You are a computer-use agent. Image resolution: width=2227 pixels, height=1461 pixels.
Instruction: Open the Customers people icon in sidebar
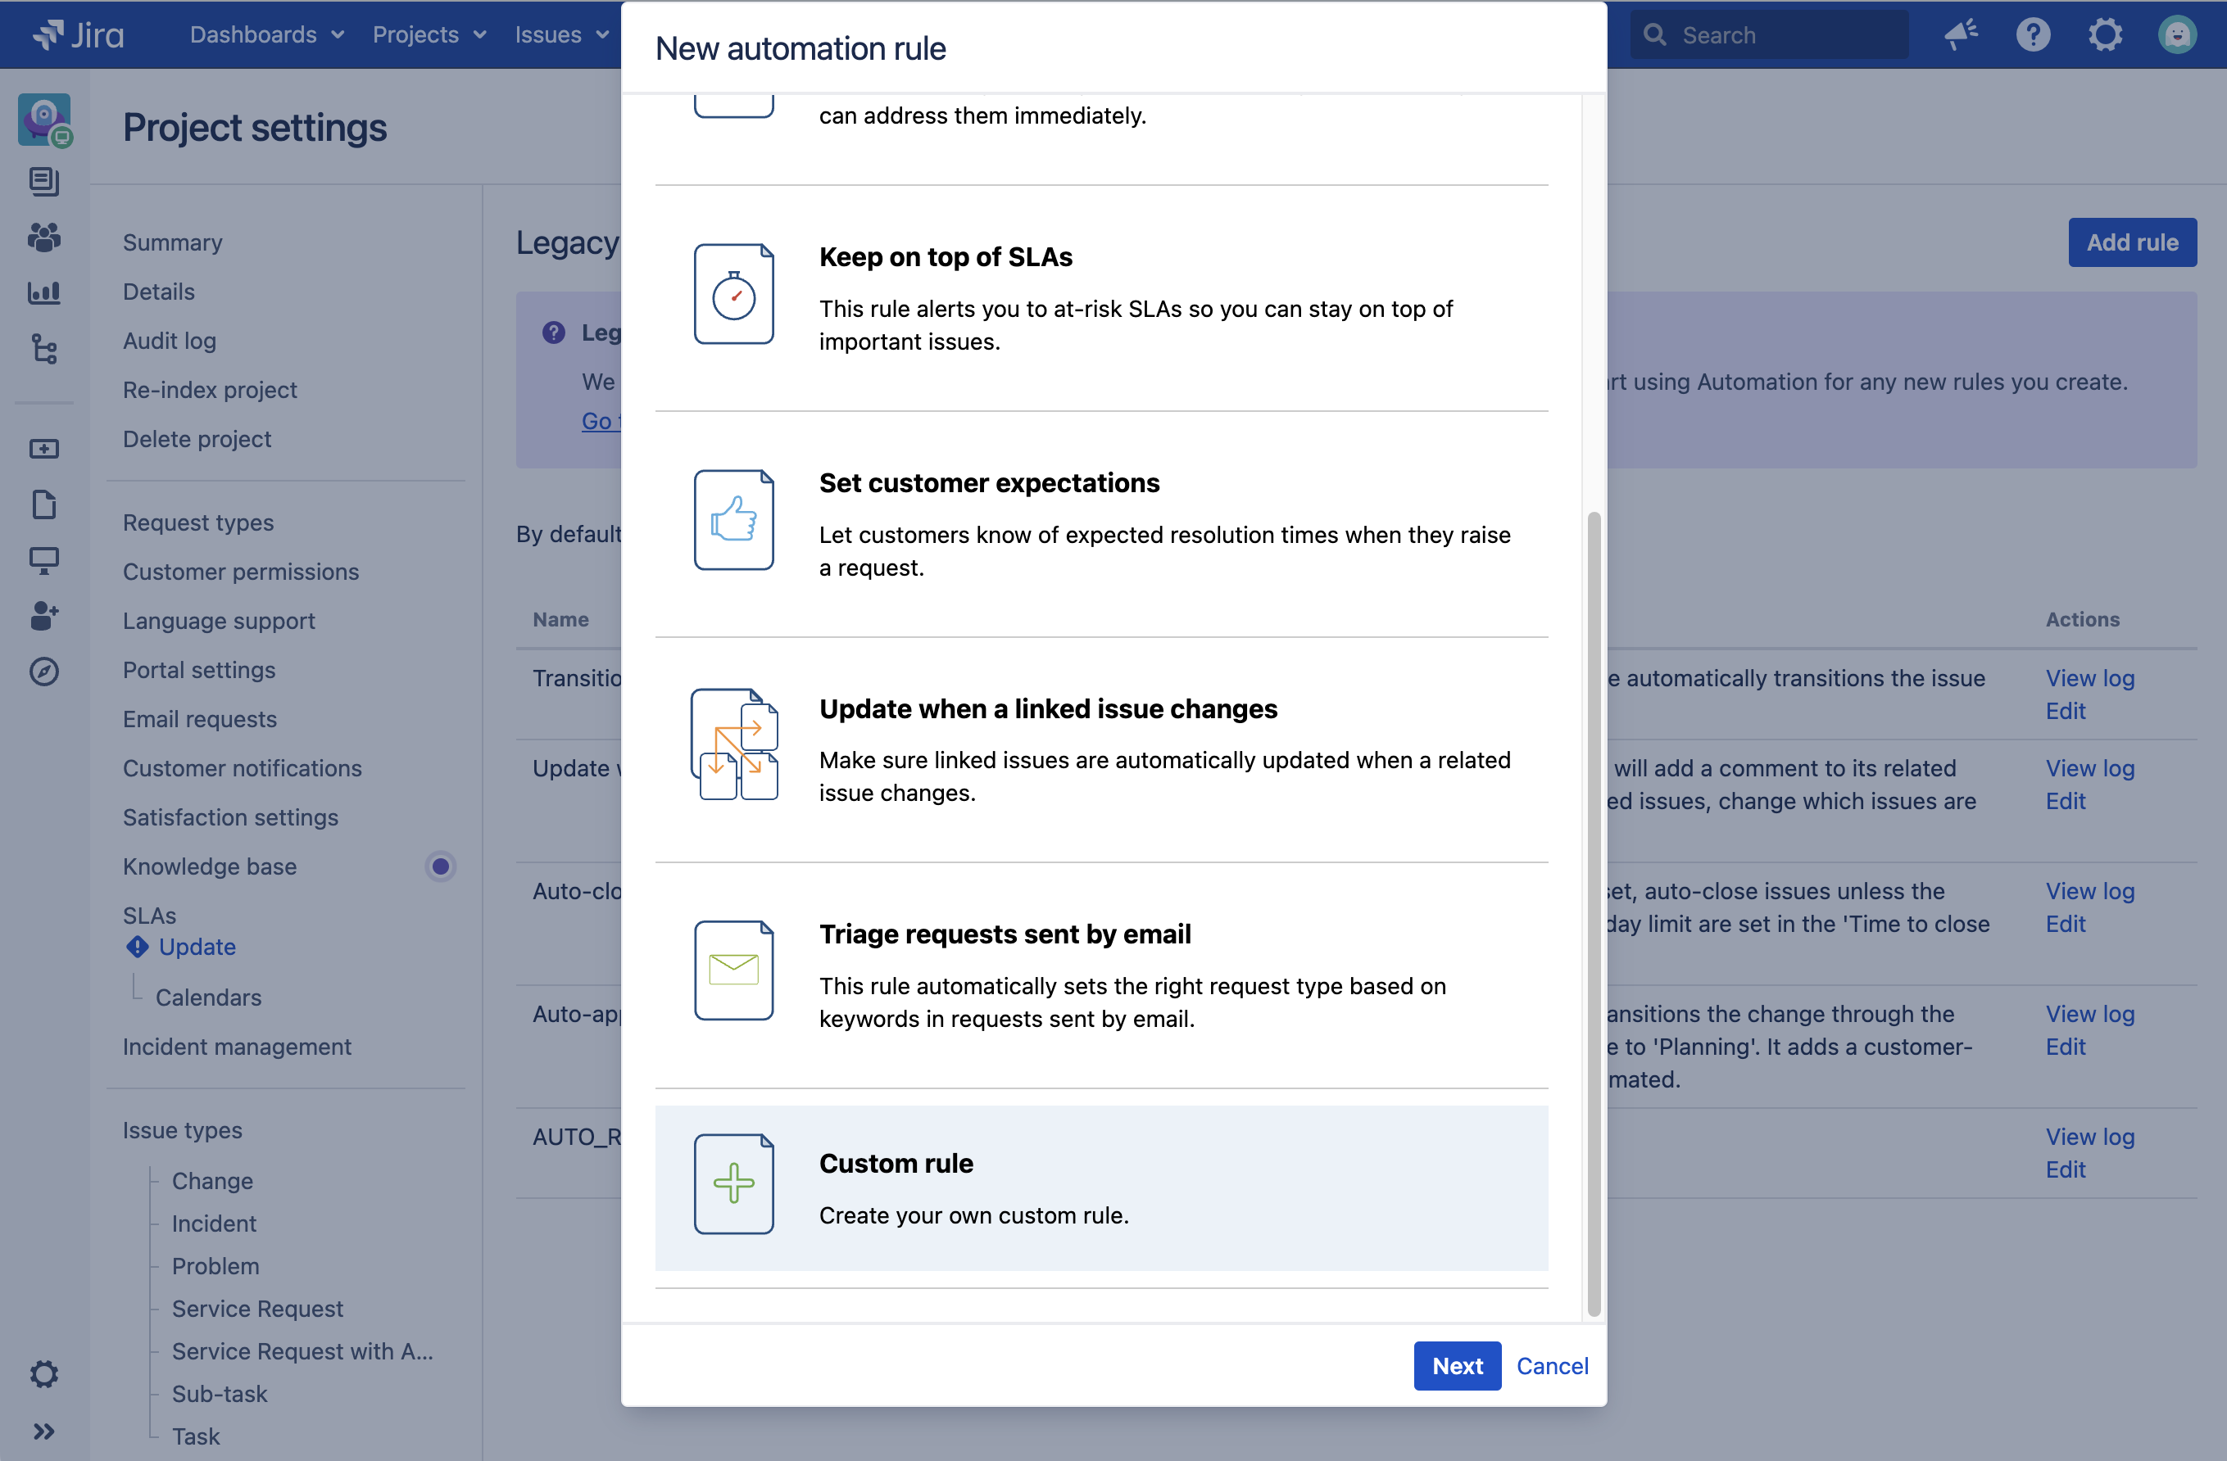tap(44, 237)
